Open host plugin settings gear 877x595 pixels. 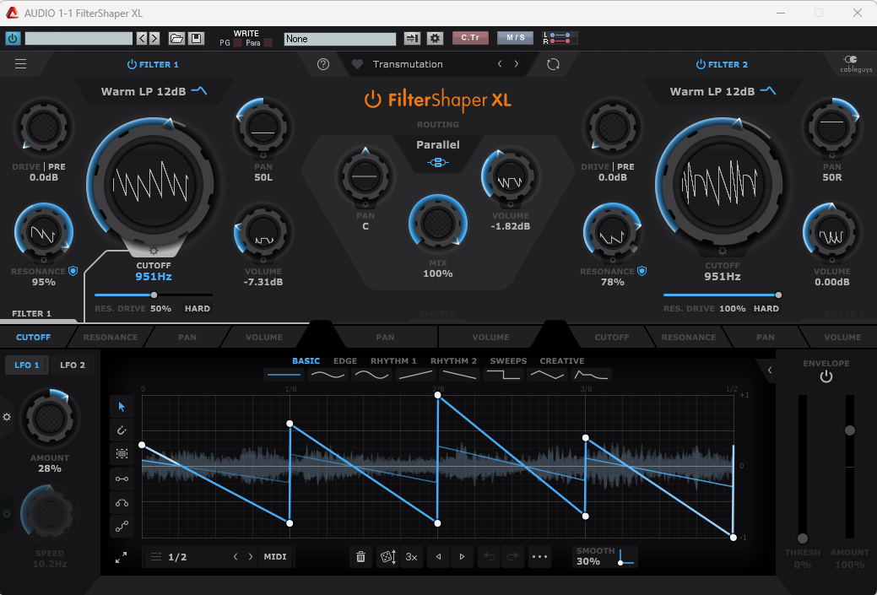(435, 39)
